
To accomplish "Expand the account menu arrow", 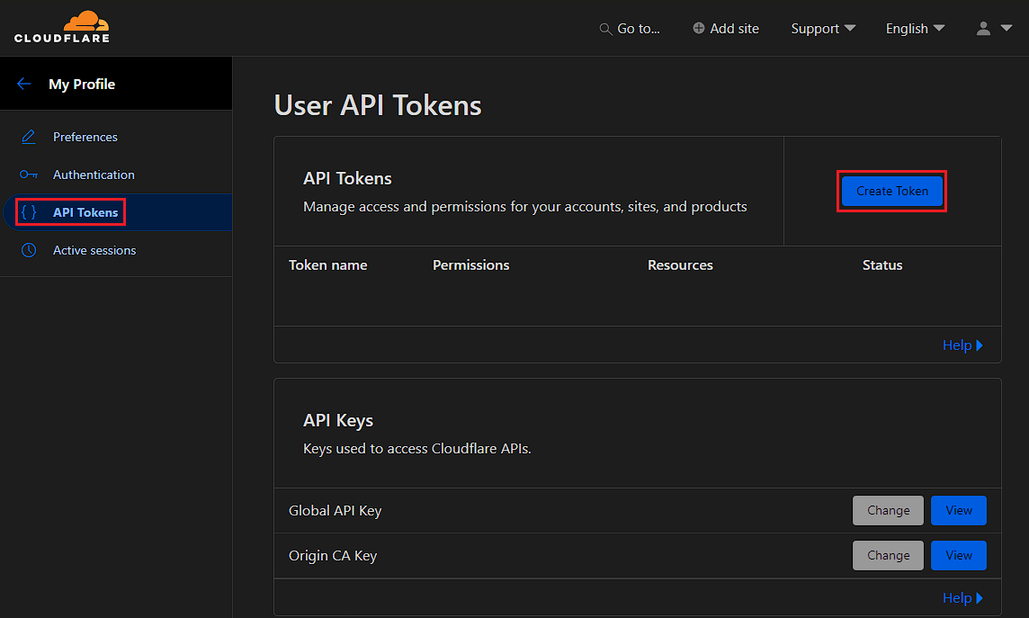I will (1006, 28).
